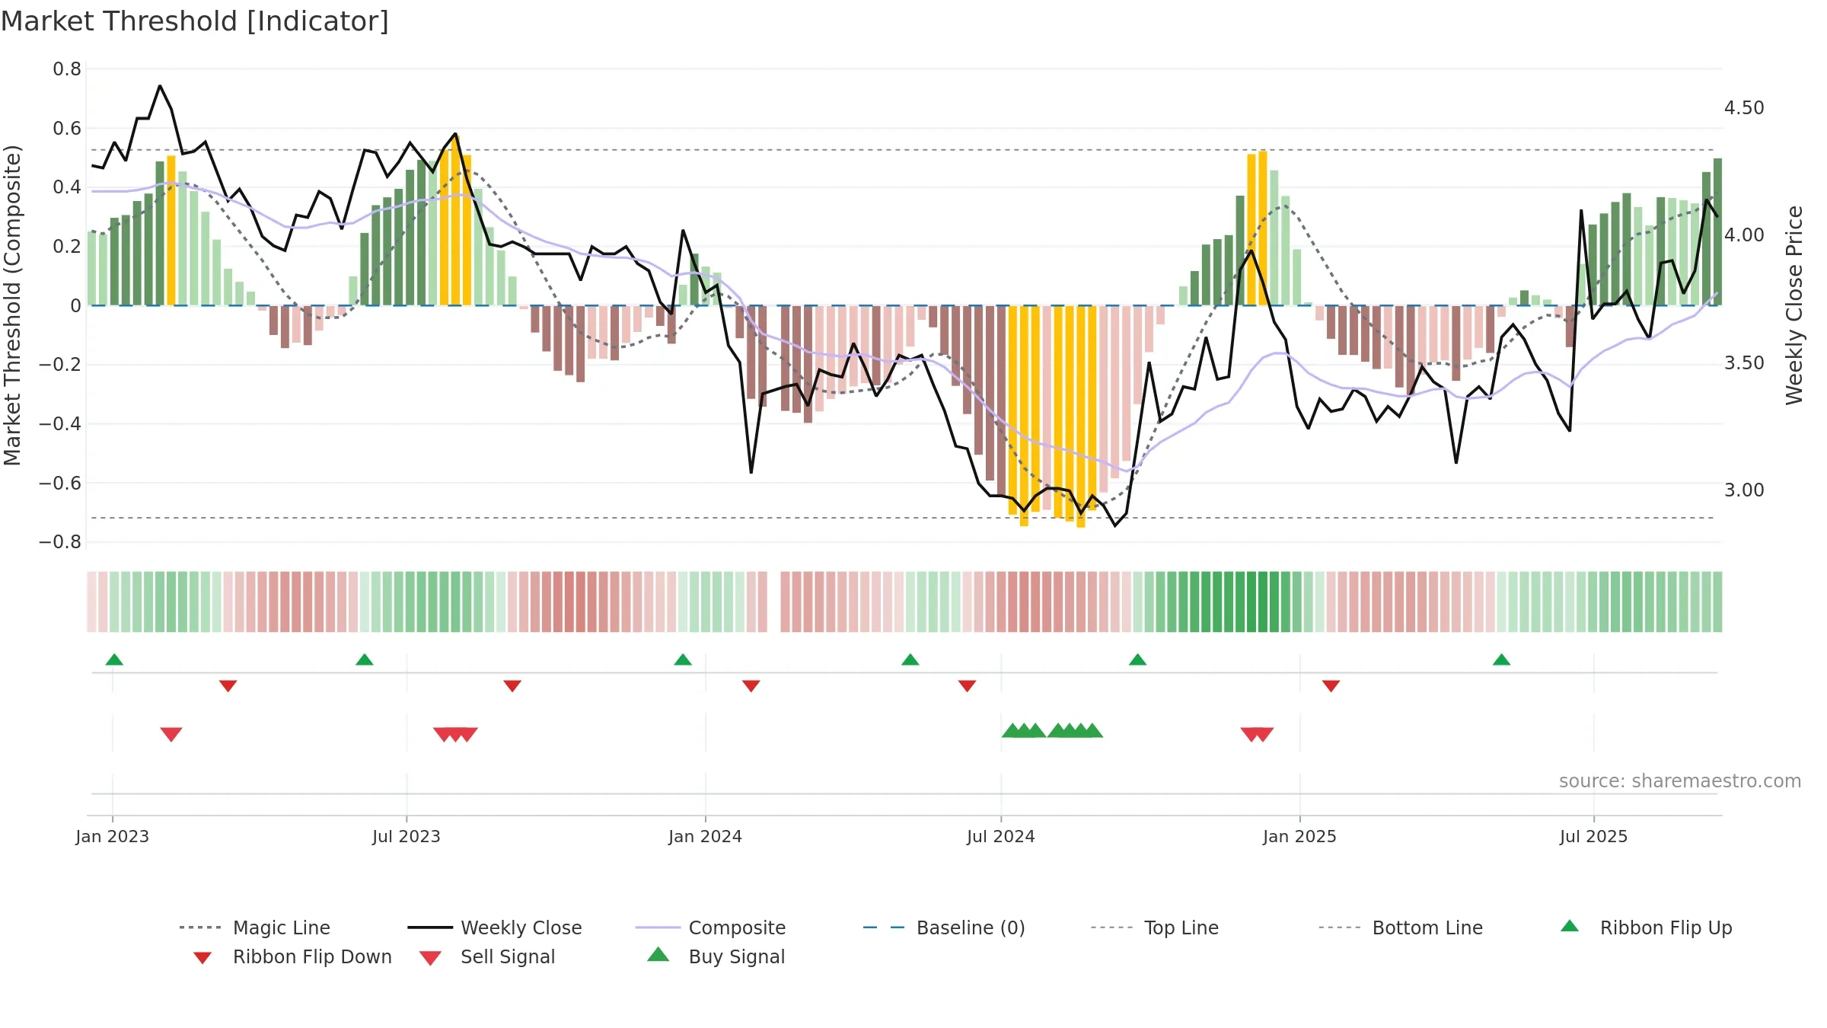The height and width of the screenshot is (1028, 1827).
Task: Click the red Sell Signal legend triangle
Action: click(x=430, y=958)
